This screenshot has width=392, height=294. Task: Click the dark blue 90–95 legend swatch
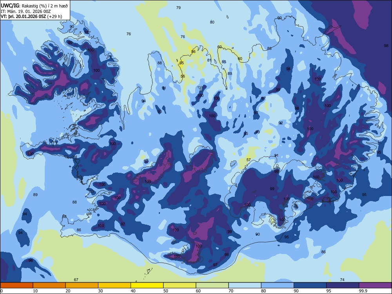[310, 285]
